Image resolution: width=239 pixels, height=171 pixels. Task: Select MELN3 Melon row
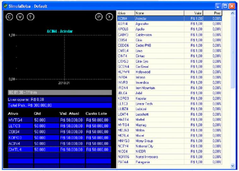pyautogui.click(x=170, y=130)
